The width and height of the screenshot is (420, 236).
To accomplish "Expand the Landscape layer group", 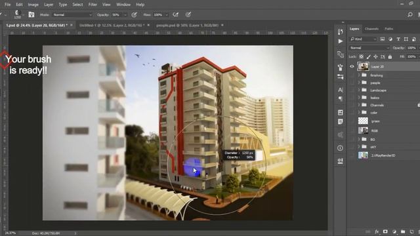I will (x=359, y=90).
